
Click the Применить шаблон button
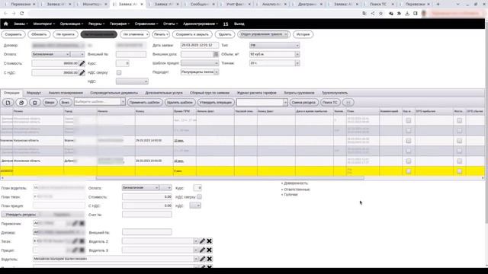point(145,102)
